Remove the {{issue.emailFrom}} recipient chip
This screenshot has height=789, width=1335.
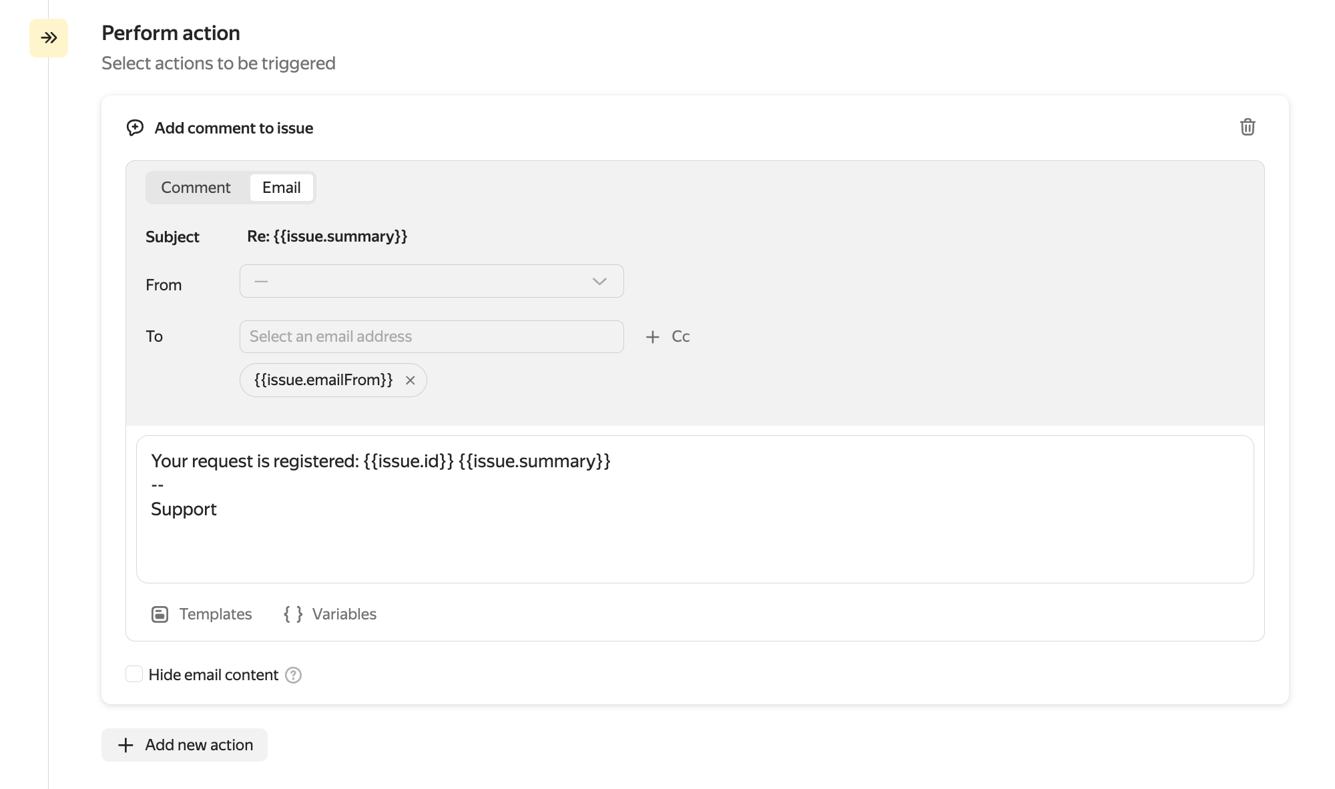411,380
